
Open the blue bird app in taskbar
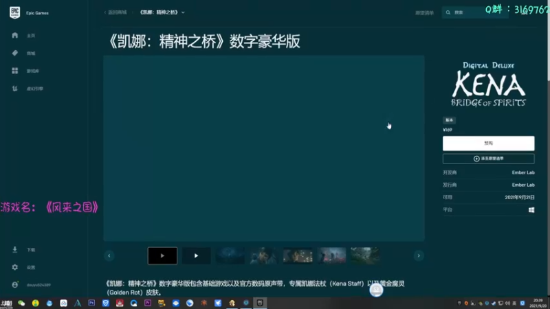218,303
